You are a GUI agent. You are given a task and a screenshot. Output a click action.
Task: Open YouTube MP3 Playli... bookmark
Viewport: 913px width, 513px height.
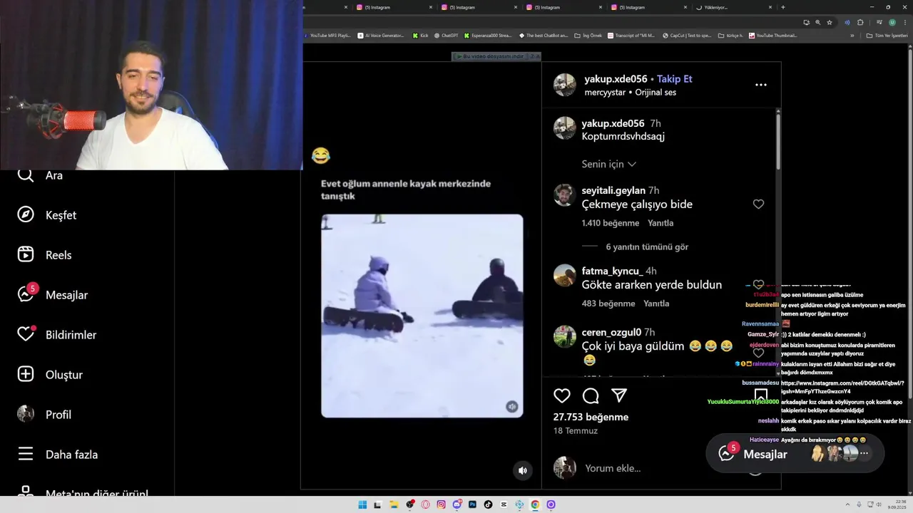[x=327, y=36]
